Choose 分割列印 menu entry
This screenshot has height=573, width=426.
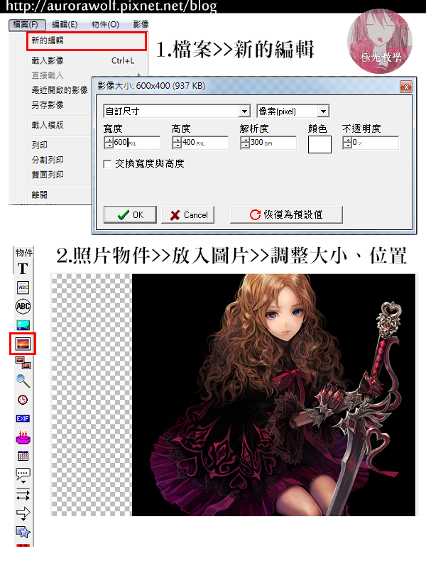[60, 160]
